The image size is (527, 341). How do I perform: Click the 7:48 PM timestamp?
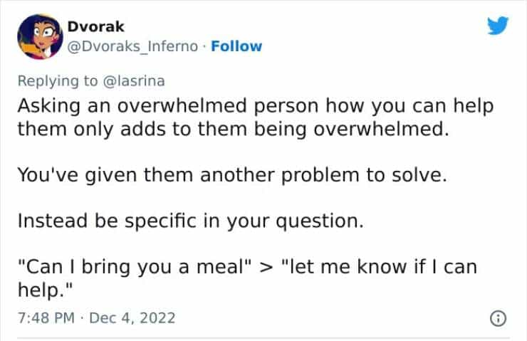44,316
